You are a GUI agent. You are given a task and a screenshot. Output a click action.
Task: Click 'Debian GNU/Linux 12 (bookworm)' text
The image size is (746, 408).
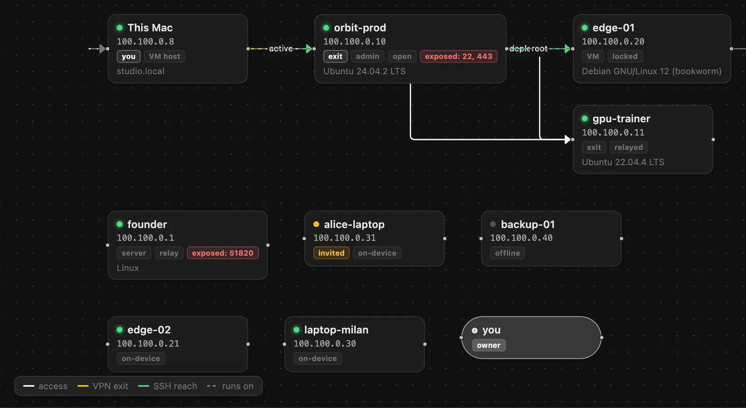[651, 71]
